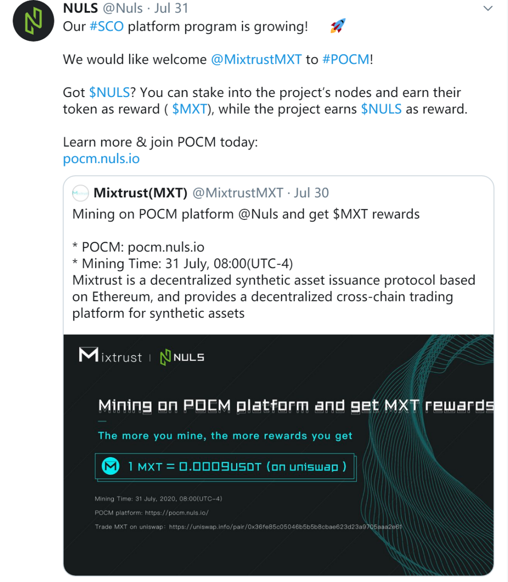Click the Mixtrust small profile avatar

81,193
